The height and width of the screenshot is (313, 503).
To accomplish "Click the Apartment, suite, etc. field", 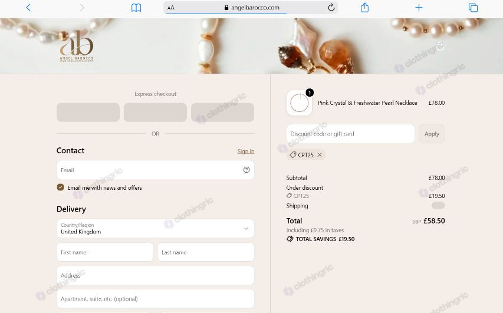I will 155,299.
